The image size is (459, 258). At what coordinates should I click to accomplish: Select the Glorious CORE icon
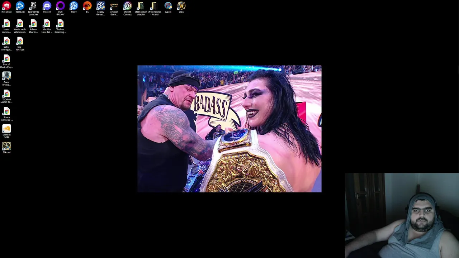click(x=6, y=132)
